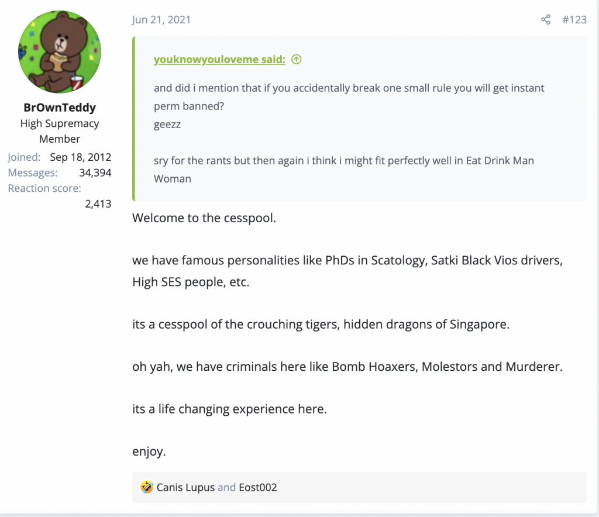This screenshot has height=517, width=599.
Task: Click the 'Welcome to the cesspool.' line
Action: [x=204, y=218]
